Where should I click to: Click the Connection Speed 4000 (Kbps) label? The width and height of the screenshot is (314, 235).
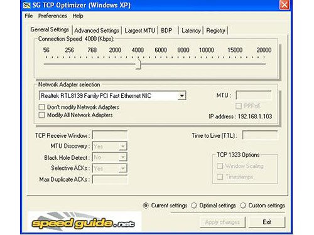pos(76,39)
